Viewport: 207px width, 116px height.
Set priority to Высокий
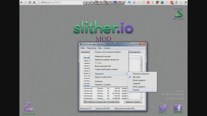(x=143, y=77)
